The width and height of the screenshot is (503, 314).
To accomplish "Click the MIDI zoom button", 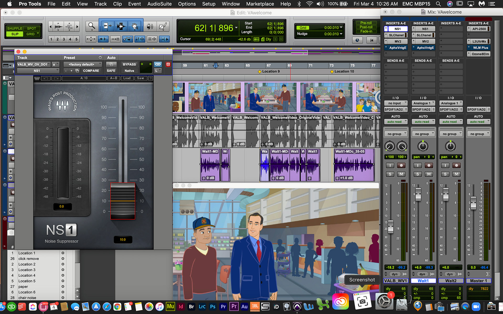I will 69,26.
